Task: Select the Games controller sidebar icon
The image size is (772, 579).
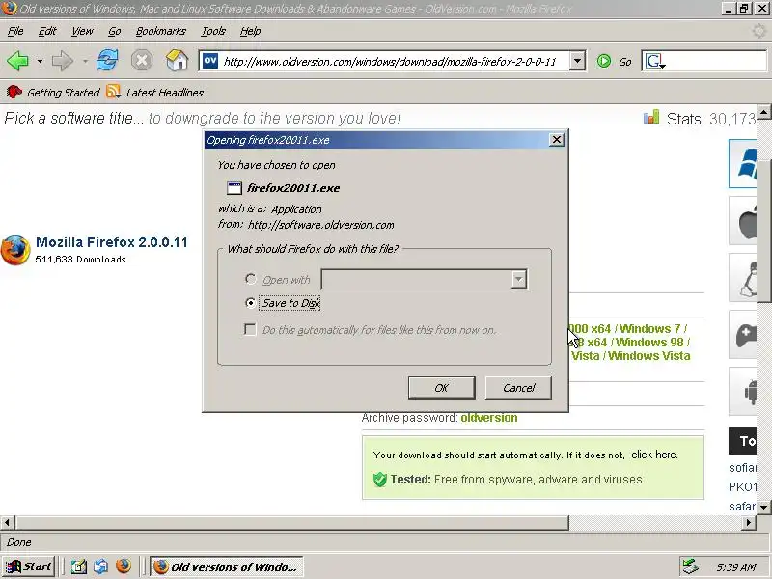Action: pos(743,334)
